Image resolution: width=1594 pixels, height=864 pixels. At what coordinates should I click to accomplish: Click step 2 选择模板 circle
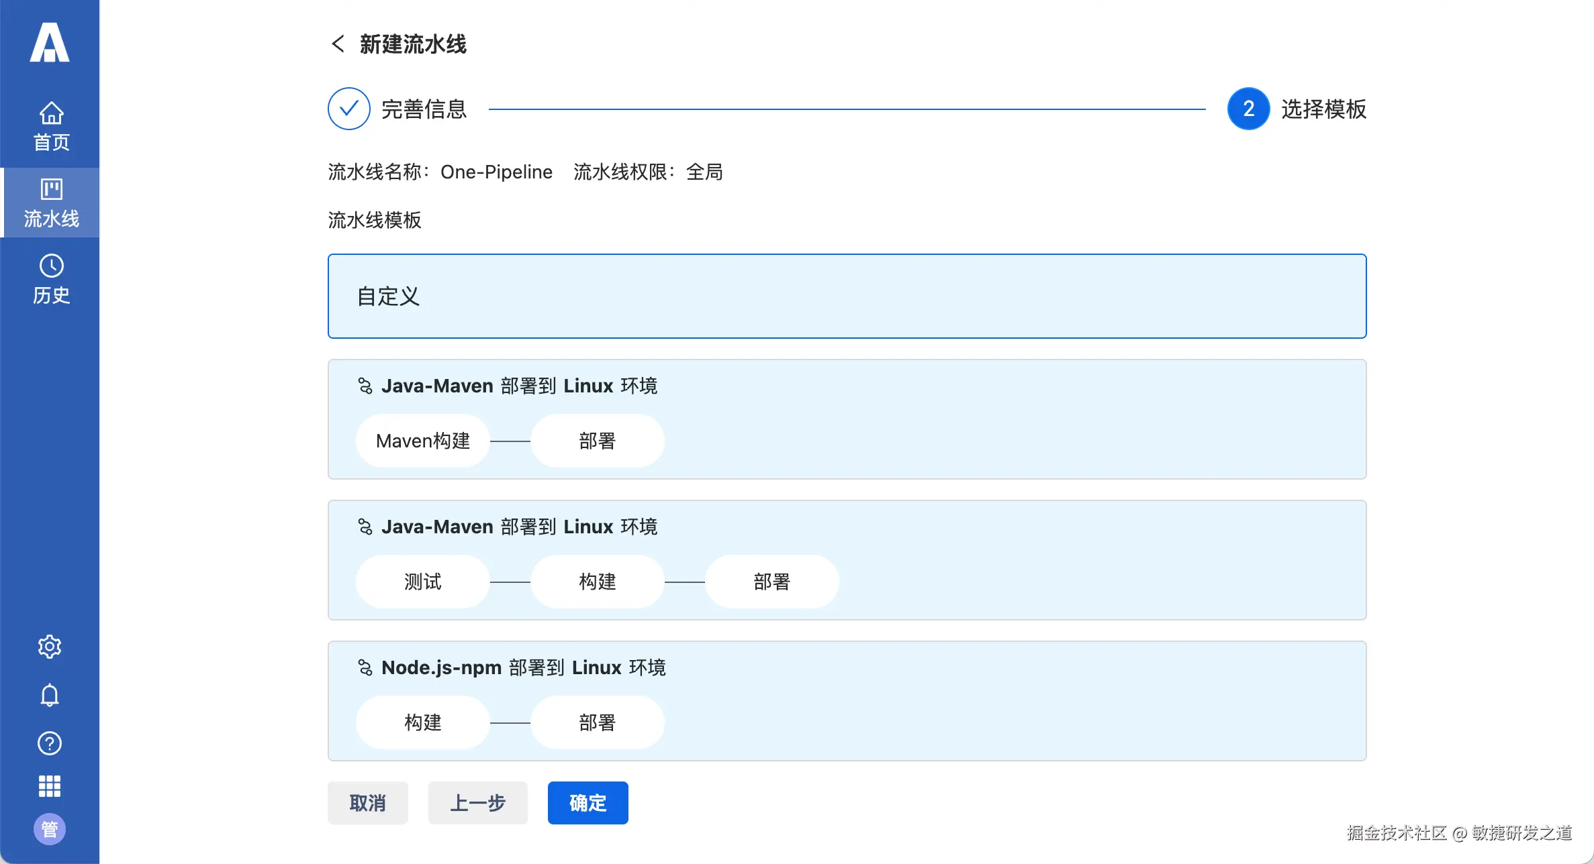pos(1248,109)
